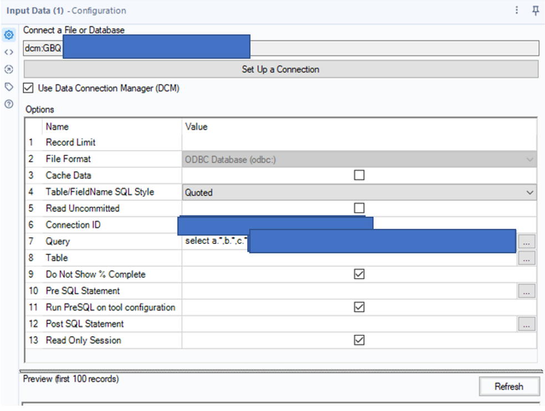Enable the Cache Data option
Screen dimensions: 545x411
(359, 175)
